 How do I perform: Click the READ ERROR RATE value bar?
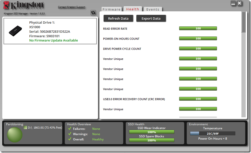coord(198,28)
